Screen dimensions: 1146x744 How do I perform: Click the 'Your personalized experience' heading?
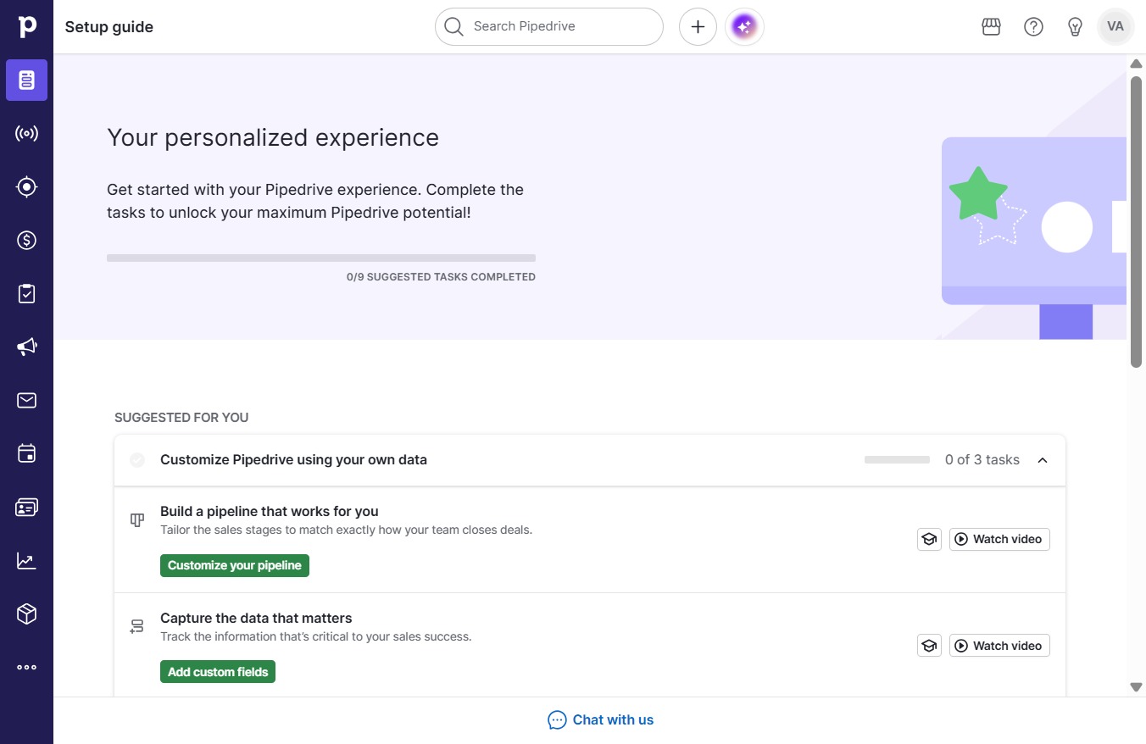273,137
